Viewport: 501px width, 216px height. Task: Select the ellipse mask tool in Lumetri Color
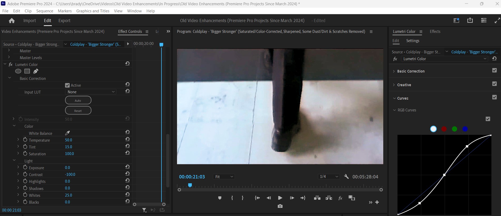[18, 71]
